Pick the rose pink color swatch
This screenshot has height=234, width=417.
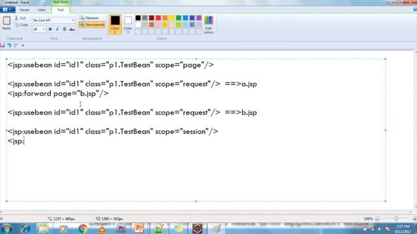pyautogui.click(x=158, y=25)
